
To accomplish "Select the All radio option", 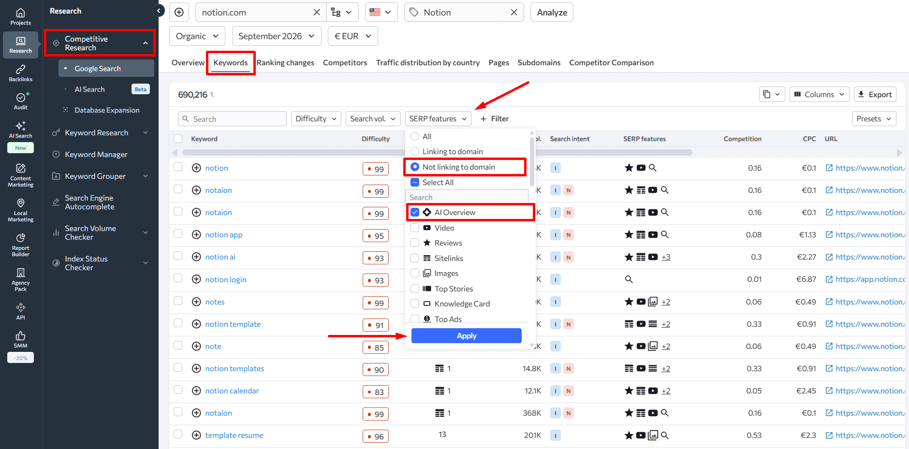I will click(x=415, y=136).
